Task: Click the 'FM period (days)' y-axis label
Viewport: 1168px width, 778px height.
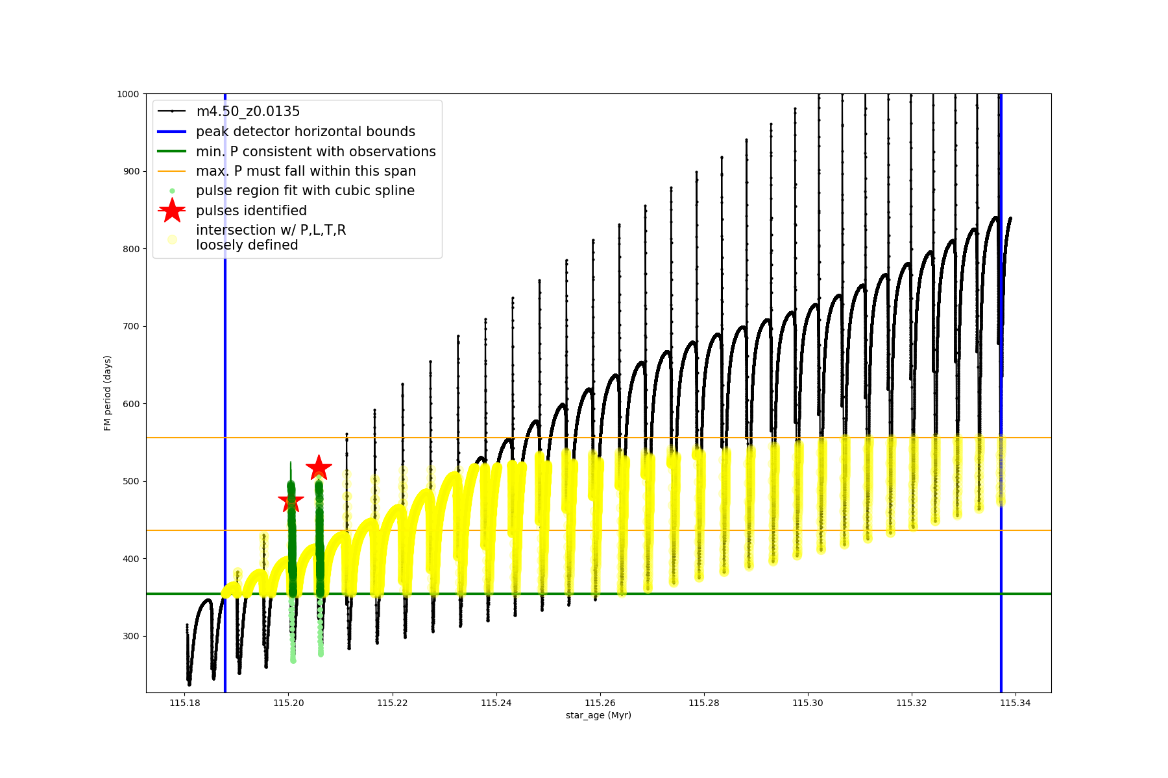Action: pyautogui.click(x=108, y=393)
